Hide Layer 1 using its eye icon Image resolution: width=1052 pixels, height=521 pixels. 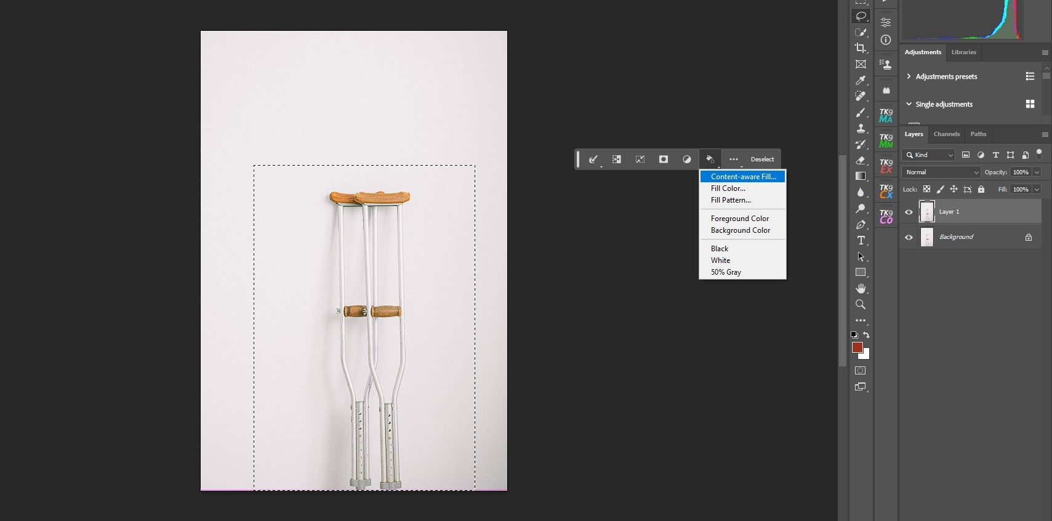[x=909, y=212]
